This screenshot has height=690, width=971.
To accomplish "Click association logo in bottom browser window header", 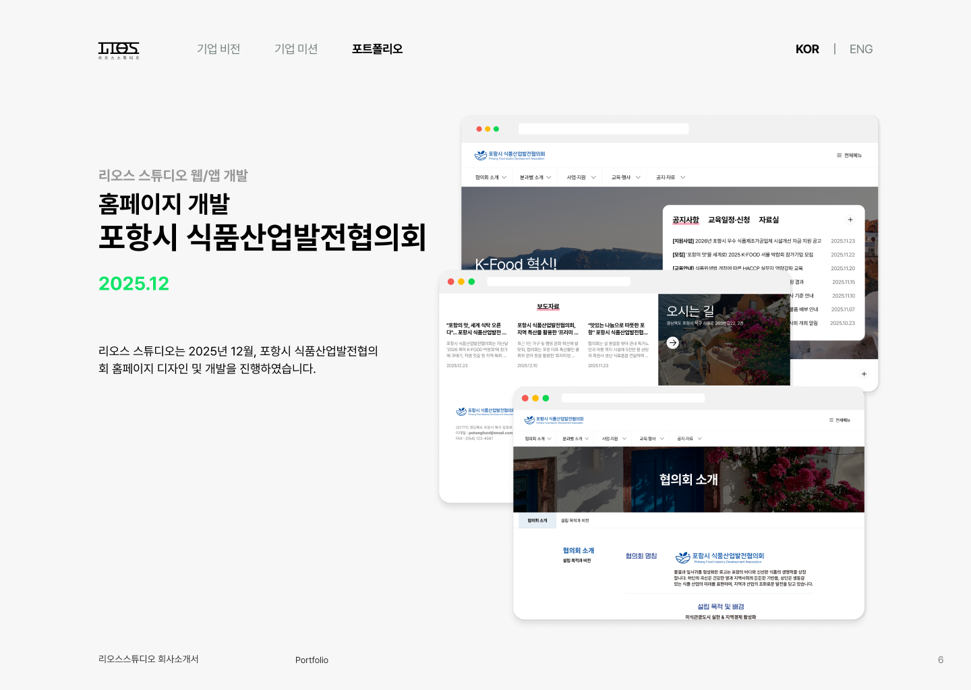I will pos(554,420).
